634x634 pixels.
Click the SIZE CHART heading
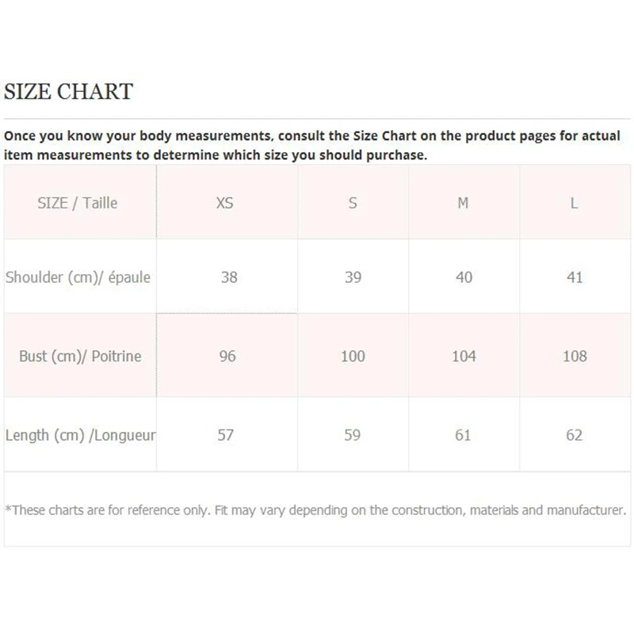coord(68,91)
